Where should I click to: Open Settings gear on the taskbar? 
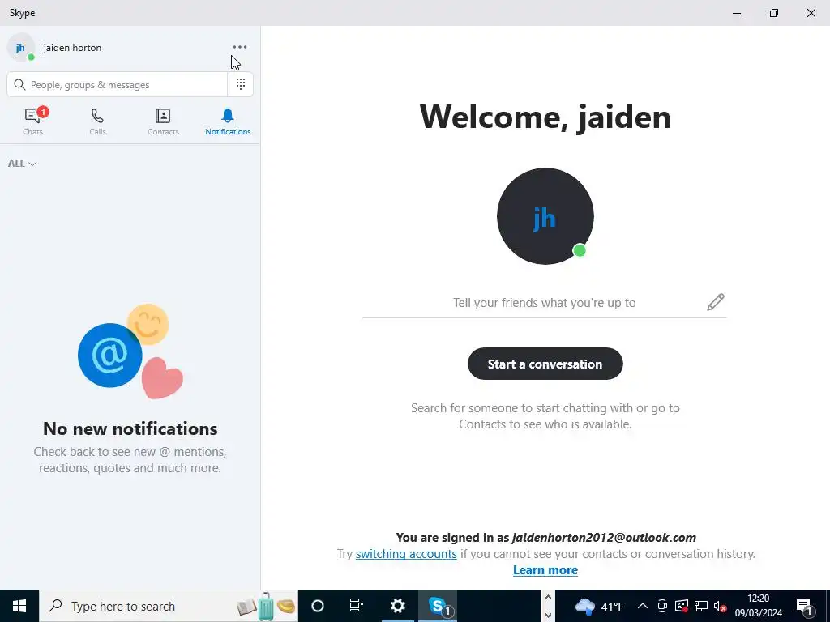click(397, 606)
